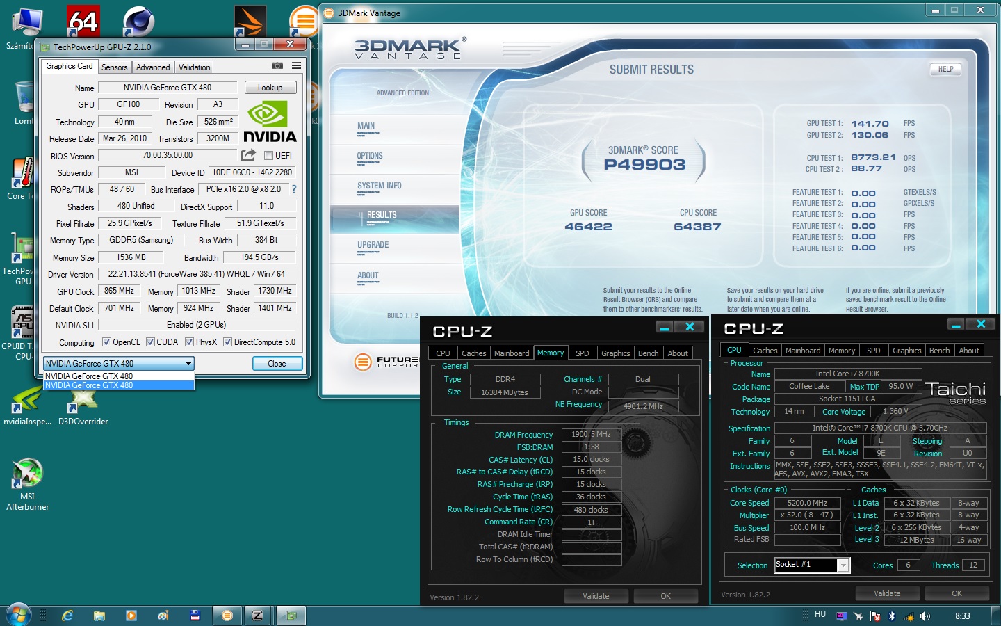1001x626 pixels.
Task: Click the Bluetooth tray icon
Action: (892, 616)
